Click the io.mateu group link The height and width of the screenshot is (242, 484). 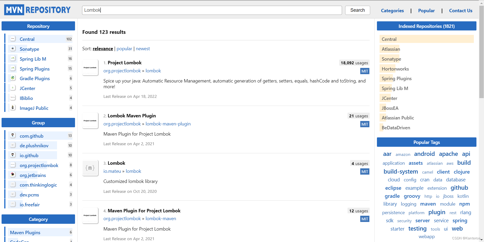click(x=112, y=171)
